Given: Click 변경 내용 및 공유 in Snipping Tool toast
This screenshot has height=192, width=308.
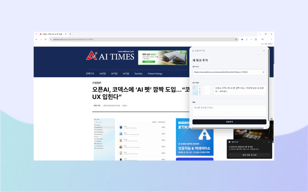Looking at the screenshot, I should [249, 155].
